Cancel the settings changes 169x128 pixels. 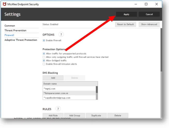pyautogui.click(x=149, y=14)
